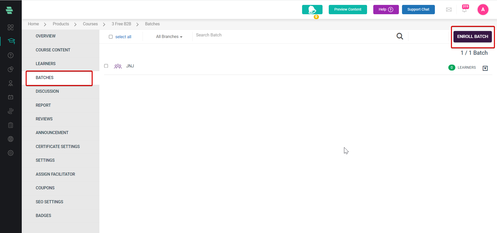The image size is (497, 233).
Task: Expand the JNJ batch options arrow
Action: [x=485, y=68]
